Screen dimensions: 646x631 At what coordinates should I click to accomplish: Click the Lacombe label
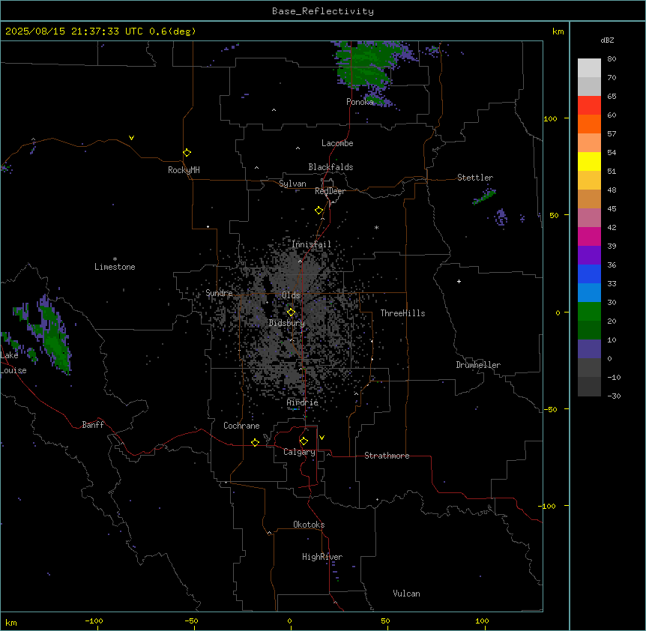pos(337,143)
